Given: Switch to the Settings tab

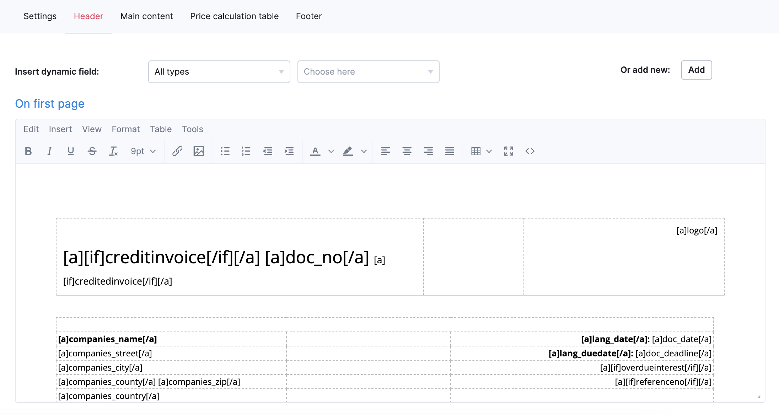Looking at the screenshot, I should pos(40,16).
